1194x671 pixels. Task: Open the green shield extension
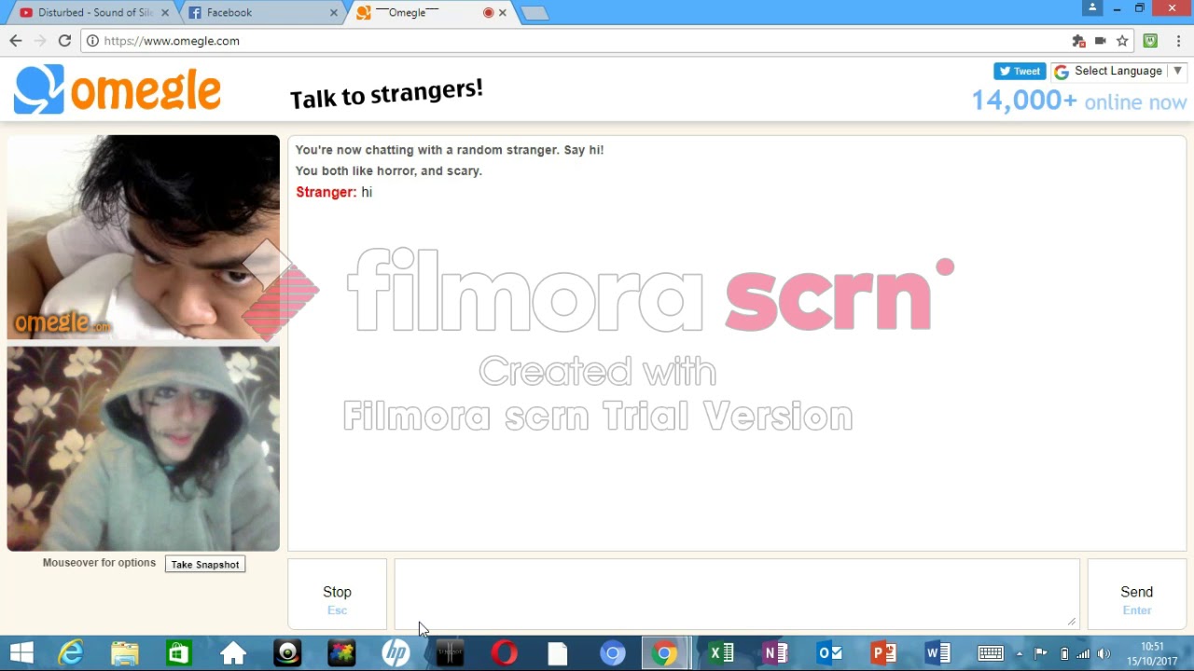coord(1151,41)
